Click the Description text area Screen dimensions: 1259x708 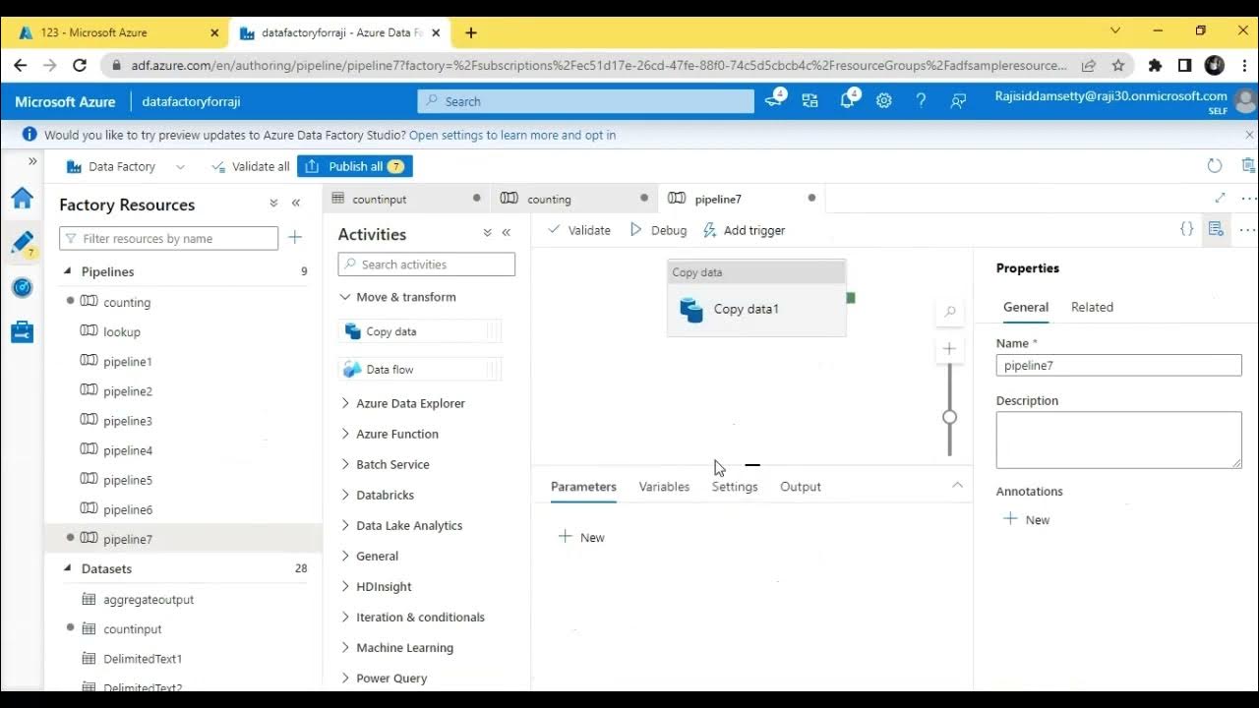[x=1118, y=440]
